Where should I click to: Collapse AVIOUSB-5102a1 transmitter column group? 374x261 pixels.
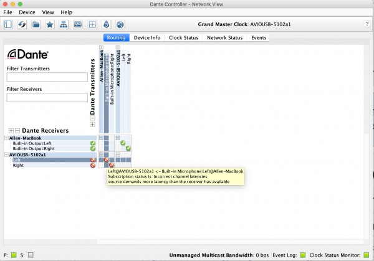click(x=118, y=47)
